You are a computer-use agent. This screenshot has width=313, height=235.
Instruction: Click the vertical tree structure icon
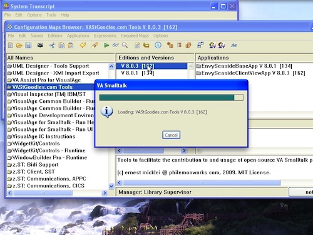pos(179,45)
